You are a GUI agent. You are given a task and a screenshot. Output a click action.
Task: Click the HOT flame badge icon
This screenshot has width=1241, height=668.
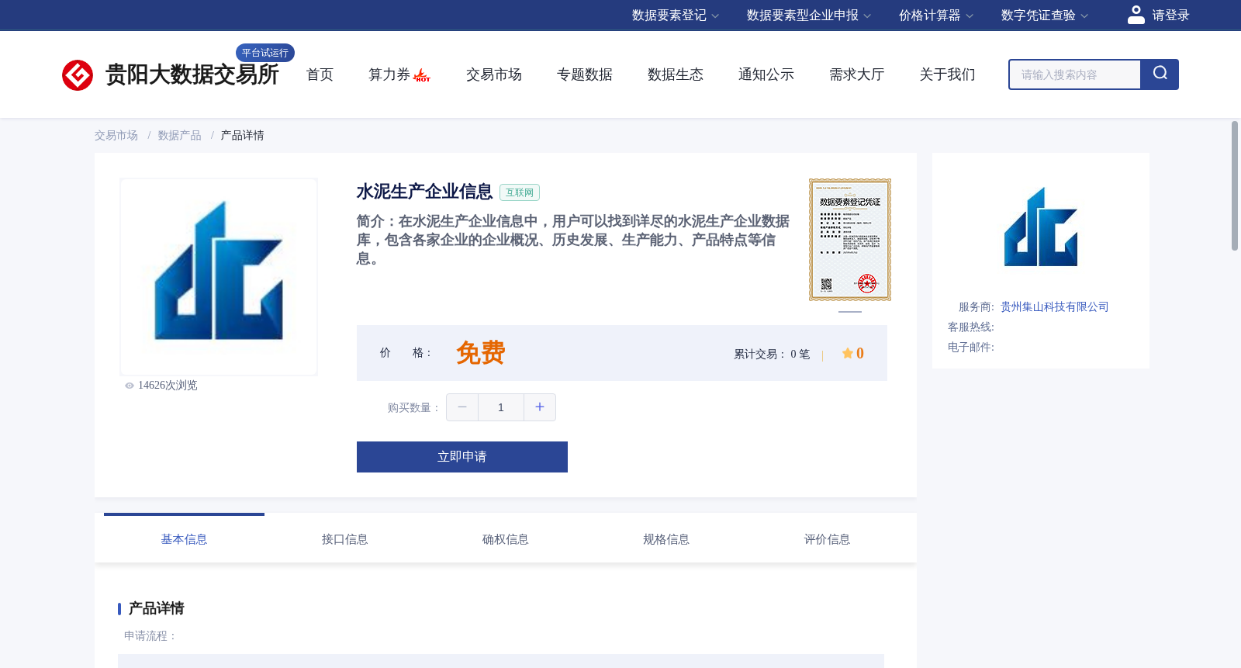coord(422,75)
